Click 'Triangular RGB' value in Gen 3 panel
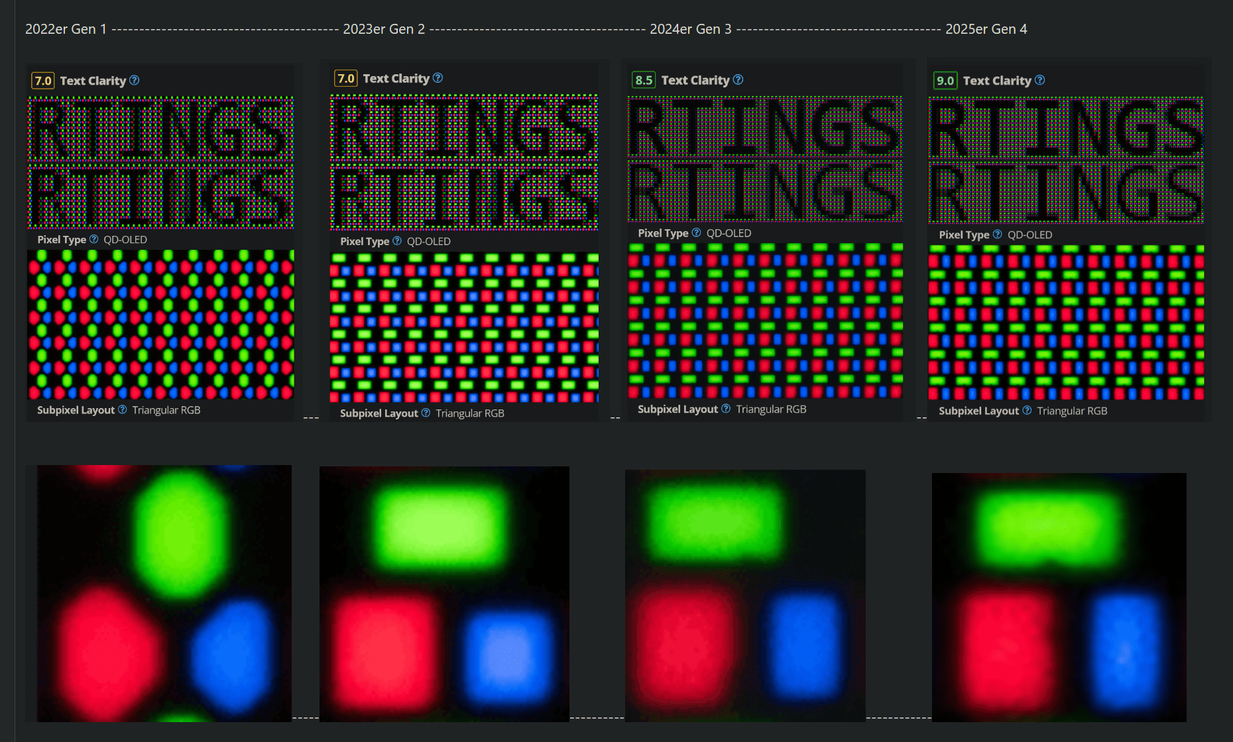 (x=771, y=409)
